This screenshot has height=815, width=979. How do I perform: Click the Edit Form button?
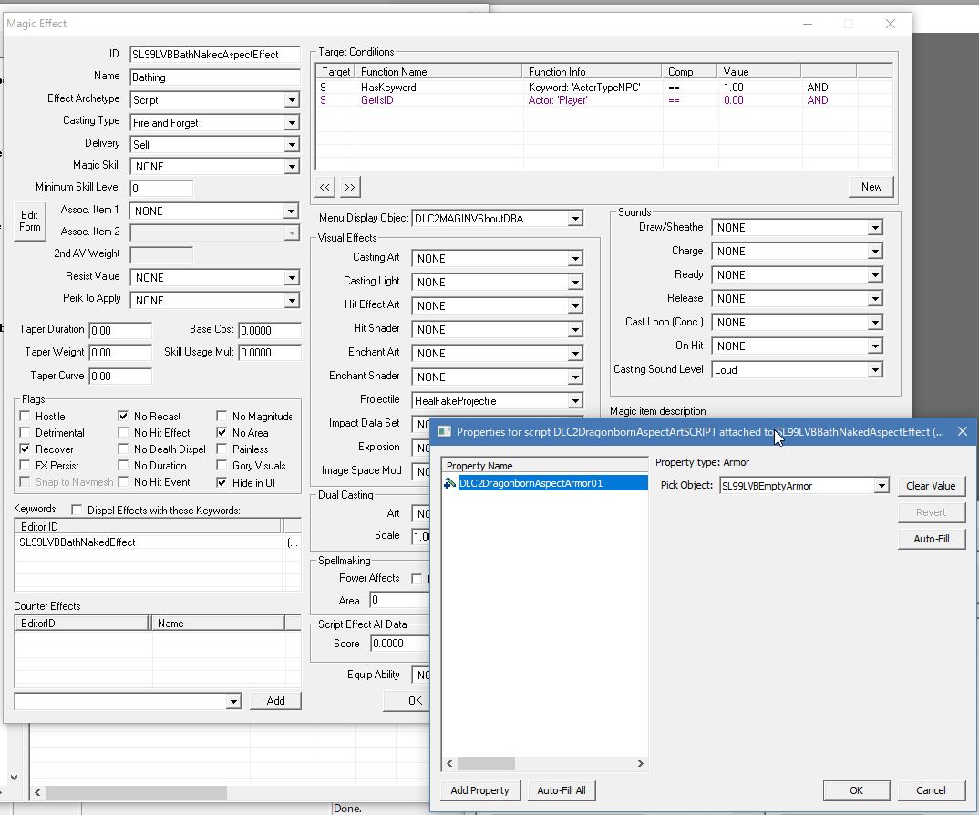point(30,222)
